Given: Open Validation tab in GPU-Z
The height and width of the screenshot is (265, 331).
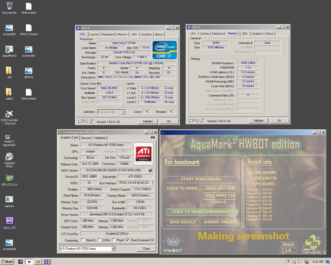Looking at the screenshot, I should [100, 138].
